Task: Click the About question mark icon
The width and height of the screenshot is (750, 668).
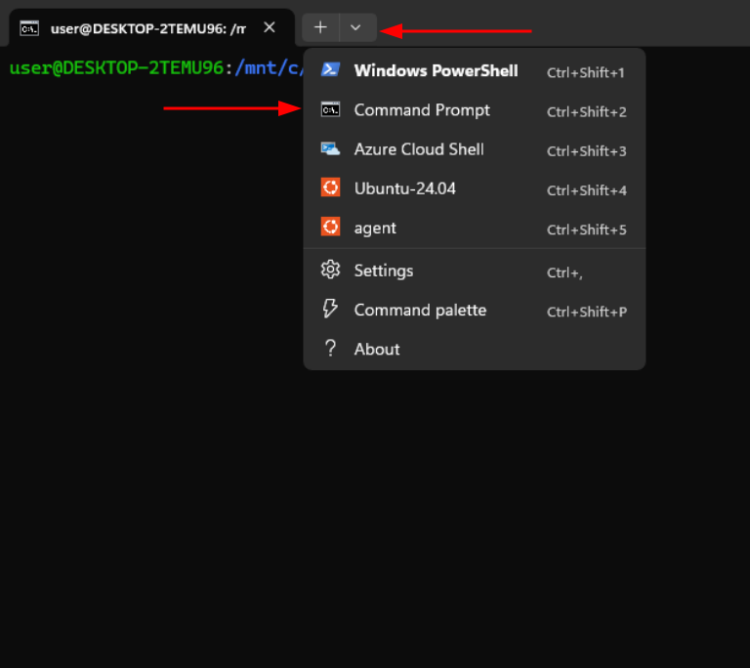Action: (330, 349)
